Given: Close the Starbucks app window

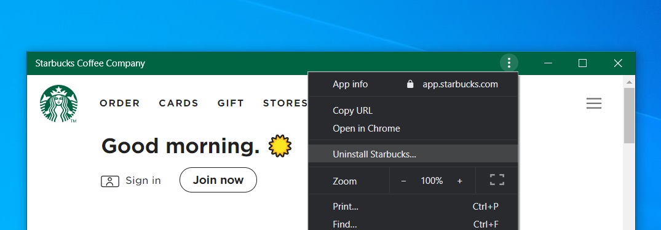Looking at the screenshot, I should pos(618,63).
